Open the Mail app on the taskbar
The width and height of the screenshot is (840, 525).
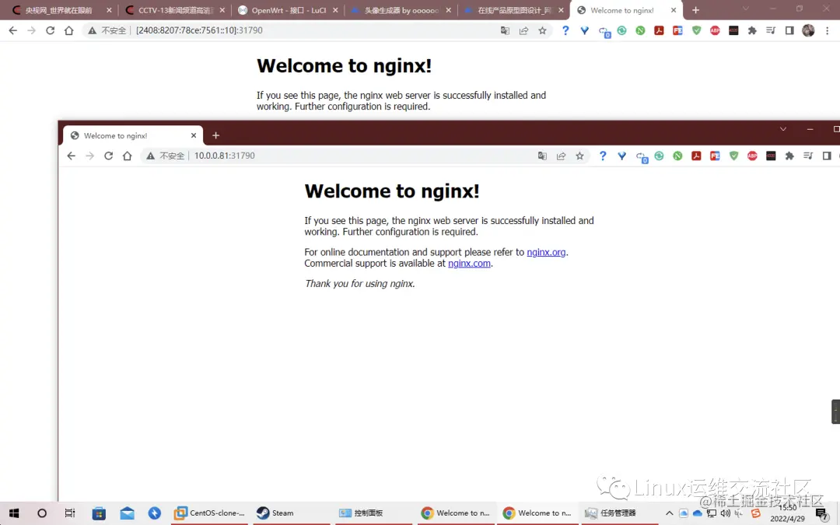pyautogui.click(x=127, y=513)
